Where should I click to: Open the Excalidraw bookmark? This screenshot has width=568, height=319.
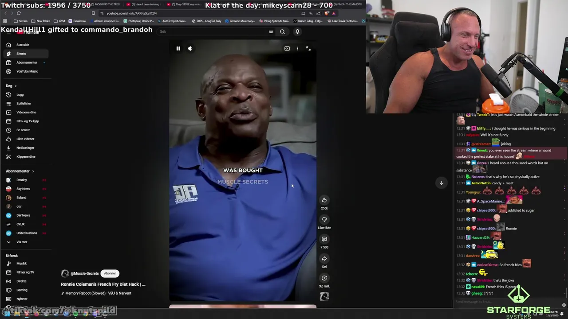[77, 21]
